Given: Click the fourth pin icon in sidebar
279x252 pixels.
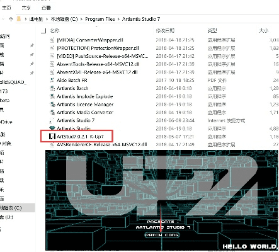Looking at the screenshot, I should 32,73.
